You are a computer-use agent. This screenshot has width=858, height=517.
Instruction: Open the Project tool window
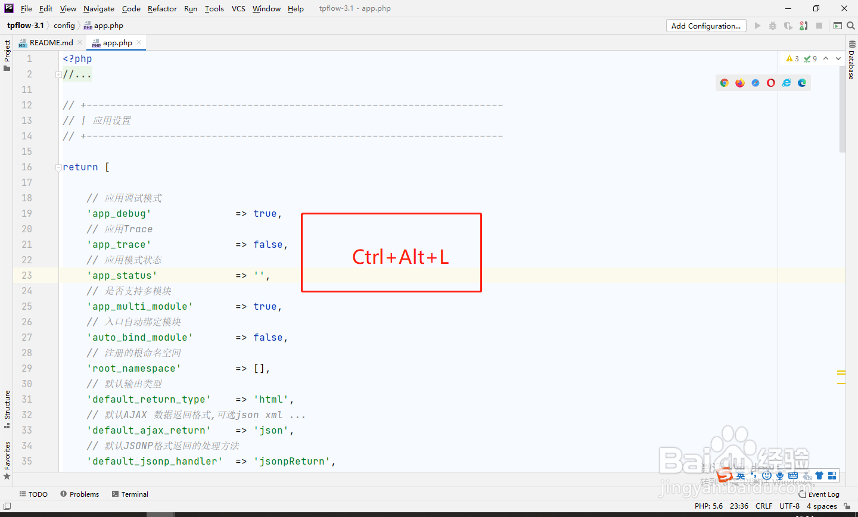click(7, 55)
